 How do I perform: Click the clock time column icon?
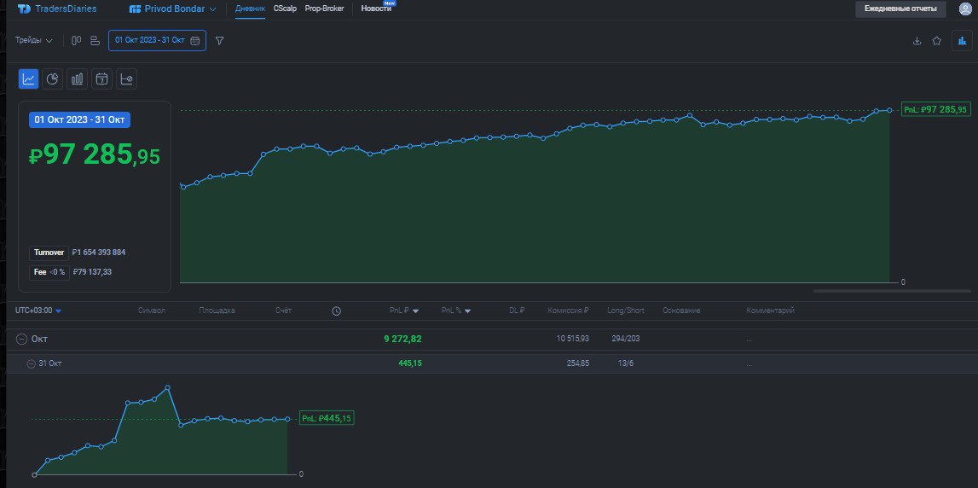pyautogui.click(x=336, y=311)
